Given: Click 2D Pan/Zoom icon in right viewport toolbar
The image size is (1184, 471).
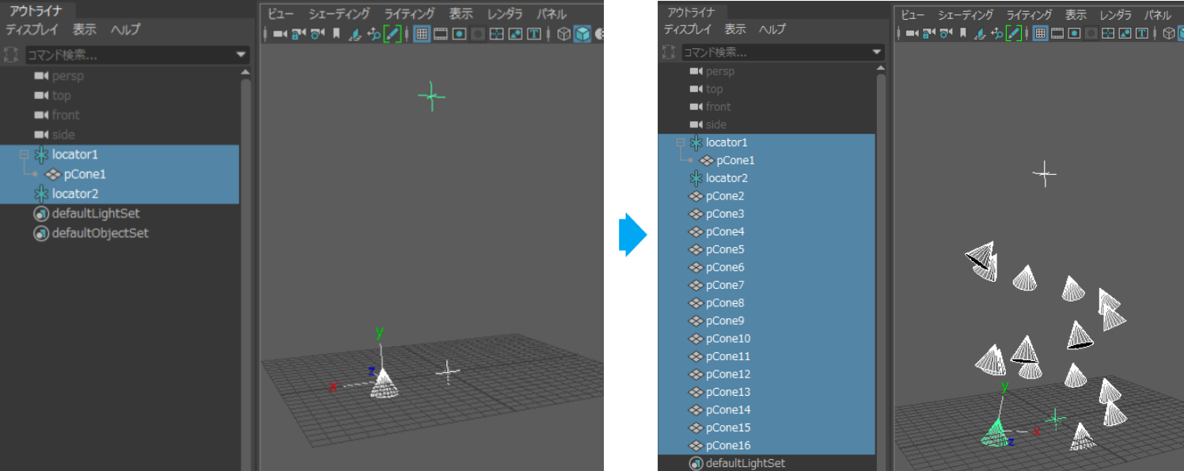Looking at the screenshot, I should coord(996,33).
